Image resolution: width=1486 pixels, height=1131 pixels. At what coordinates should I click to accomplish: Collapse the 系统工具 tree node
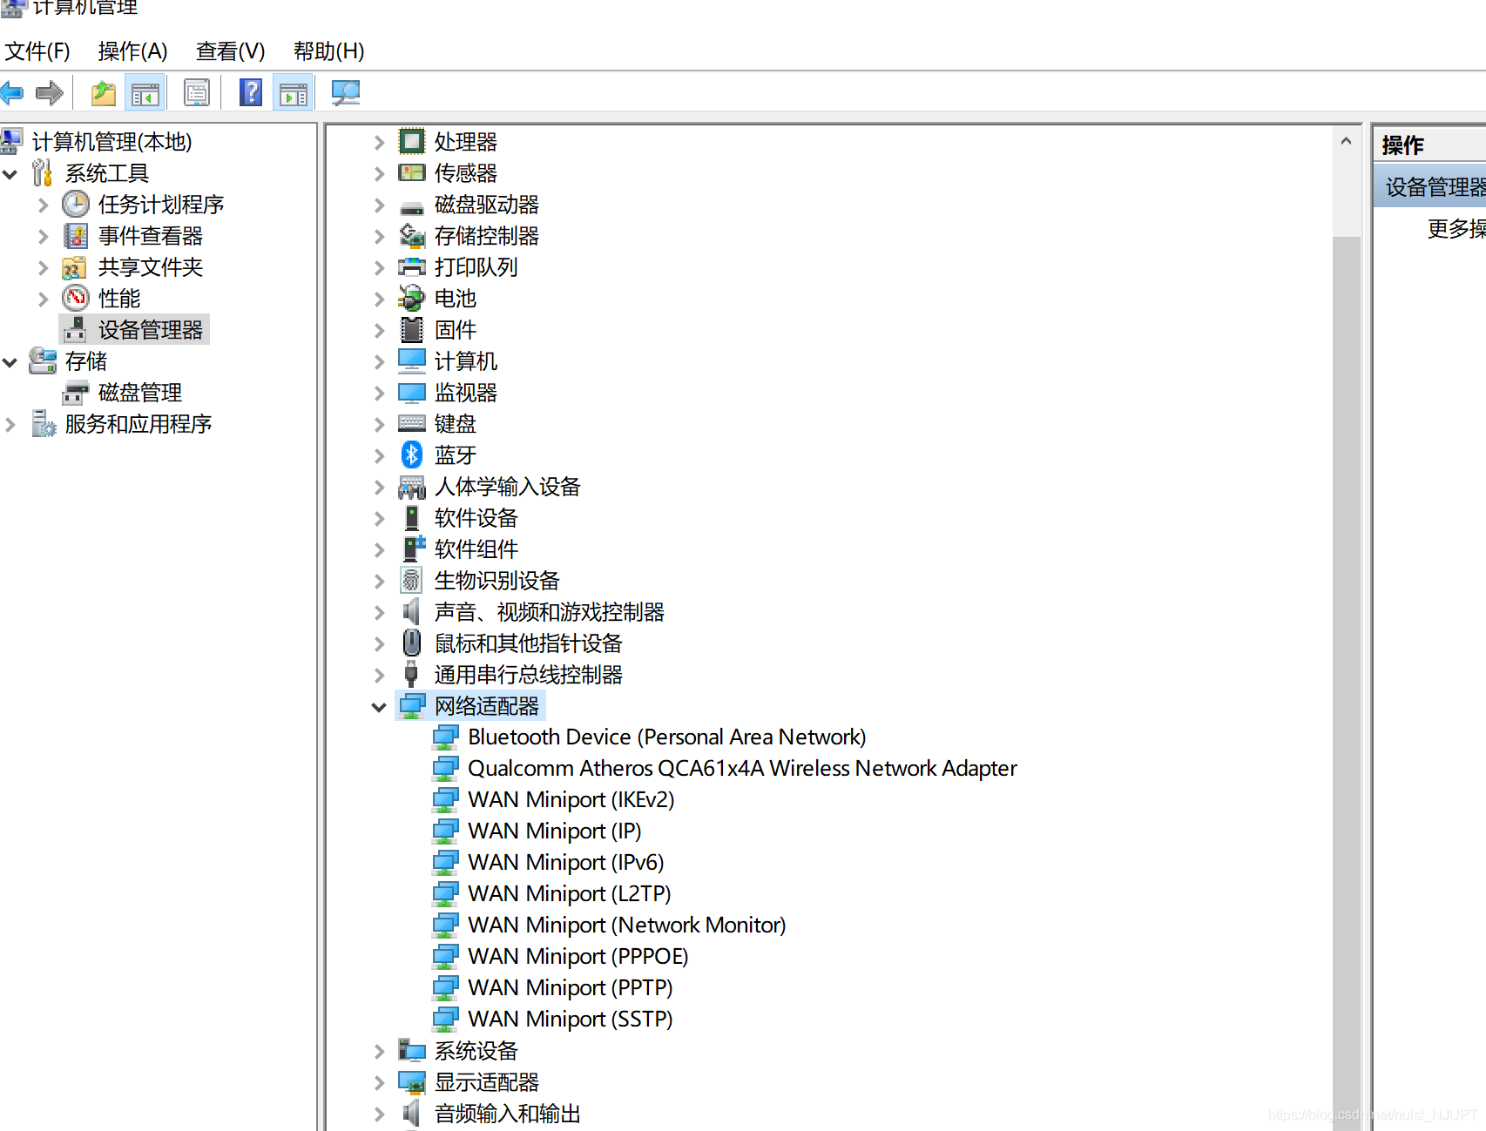point(10,173)
